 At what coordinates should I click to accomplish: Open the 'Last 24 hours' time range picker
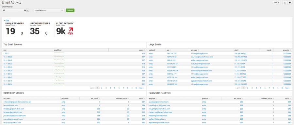click(x=49, y=10)
